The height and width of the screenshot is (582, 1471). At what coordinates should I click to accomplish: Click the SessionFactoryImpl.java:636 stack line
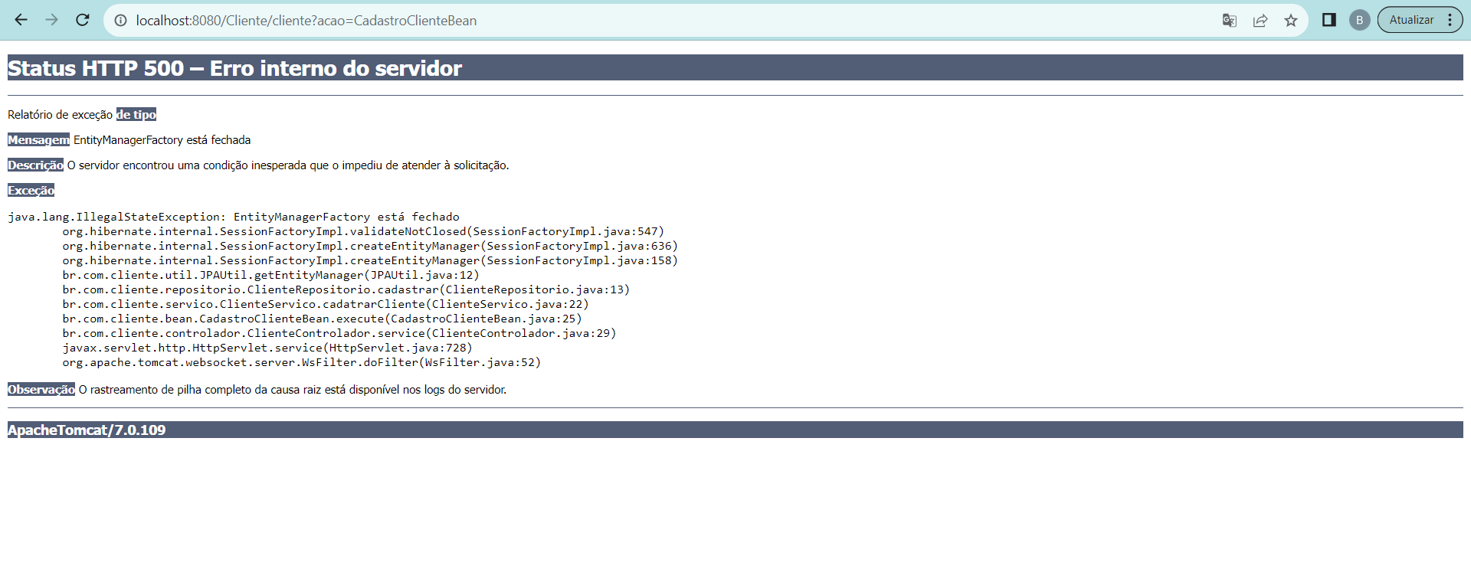(x=370, y=246)
